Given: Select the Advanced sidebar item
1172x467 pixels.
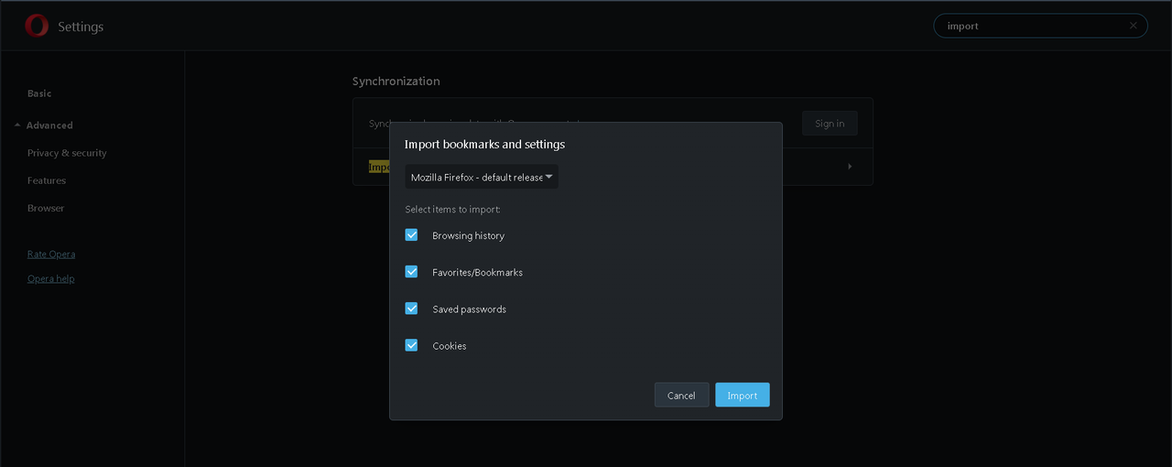Looking at the screenshot, I should (x=49, y=125).
